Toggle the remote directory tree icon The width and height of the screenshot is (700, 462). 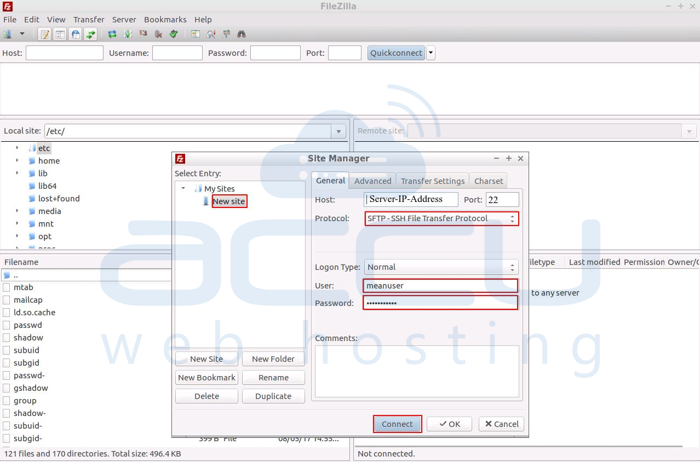pyautogui.click(x=76, y=34)
